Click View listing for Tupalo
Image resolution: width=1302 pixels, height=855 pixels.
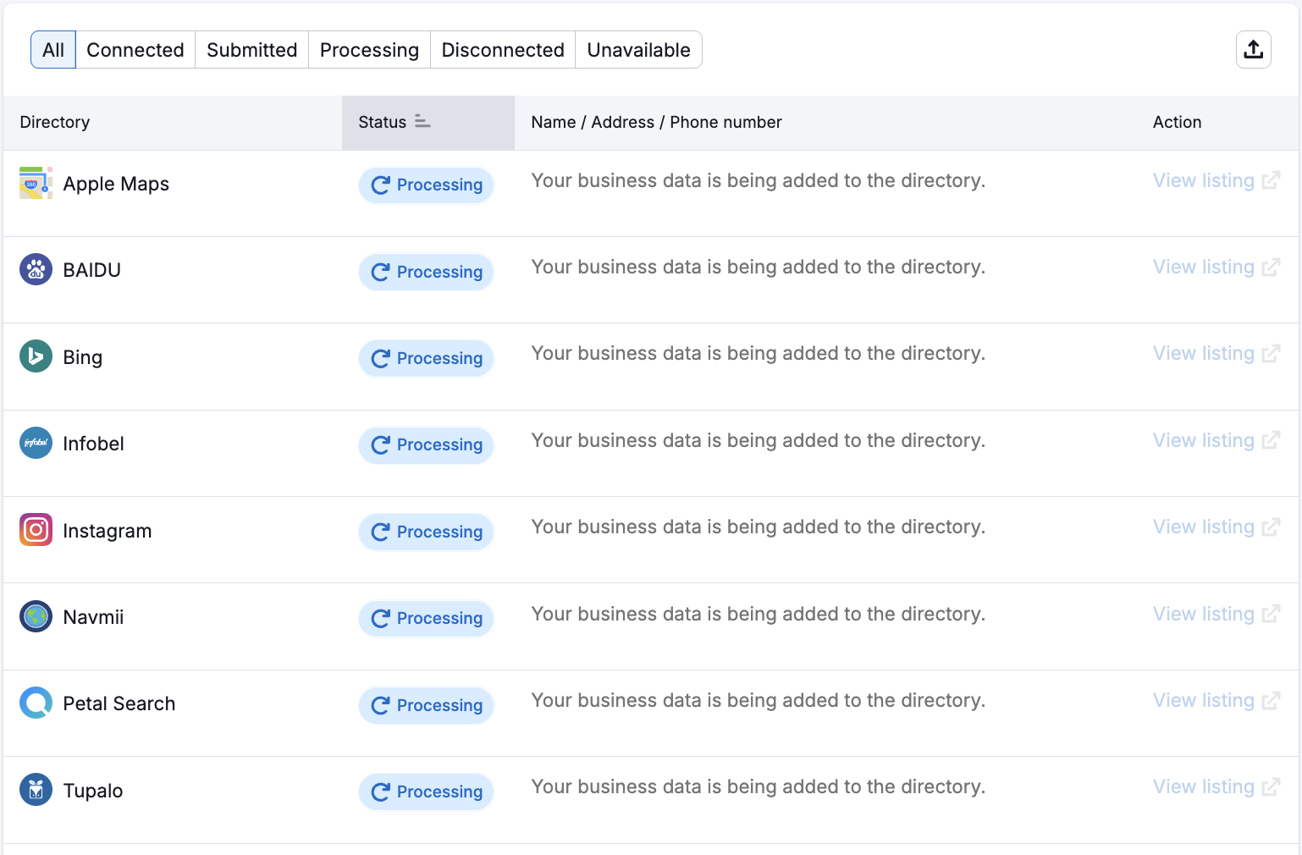point(1204,786)
